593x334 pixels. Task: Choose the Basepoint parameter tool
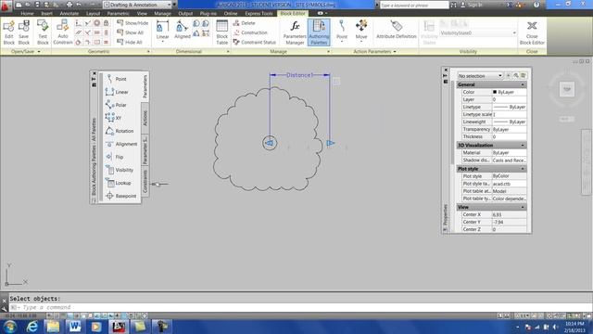121,196
